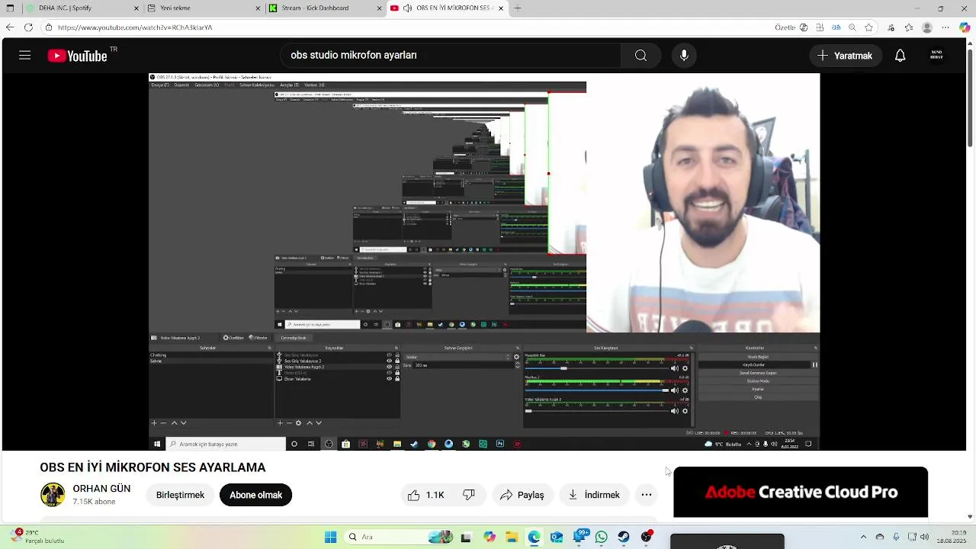Switch to the Stream - Kick Dashboard tab
976x549 pixels.
pyautogui.click(x=326, y=8)
